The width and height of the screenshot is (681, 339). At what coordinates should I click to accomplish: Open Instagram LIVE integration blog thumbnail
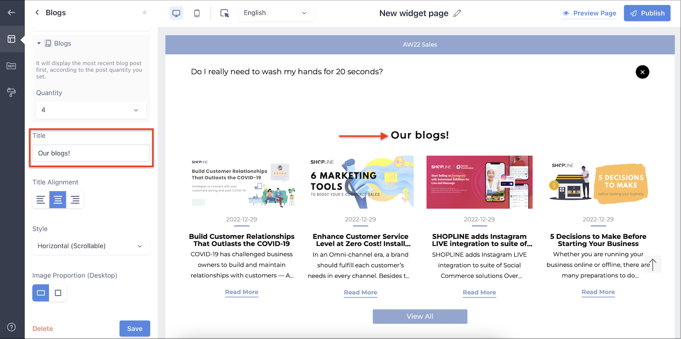[x=479, y=182]
